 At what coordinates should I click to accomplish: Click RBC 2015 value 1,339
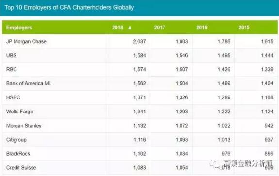click(x=267, y=69)
